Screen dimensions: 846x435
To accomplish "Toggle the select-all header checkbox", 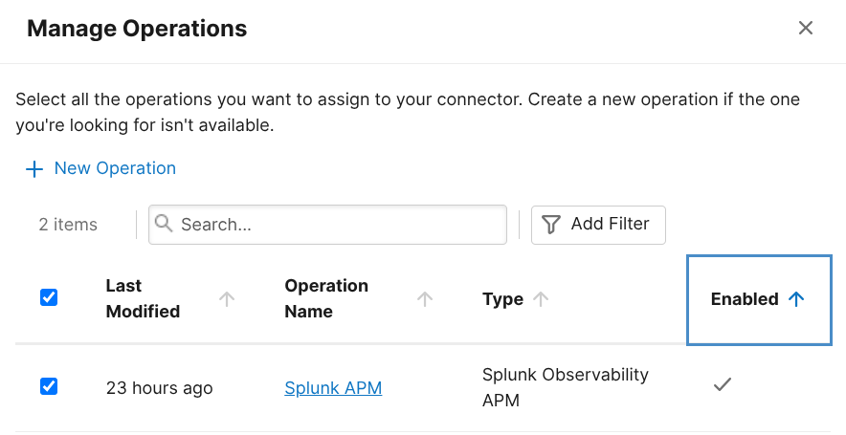I will [49, 297].
